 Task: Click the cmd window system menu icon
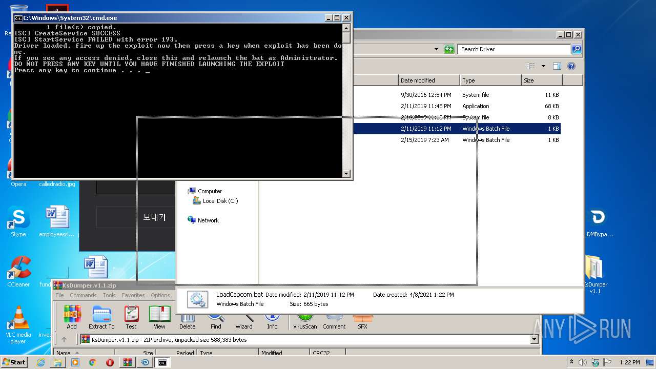click(18, 18)
